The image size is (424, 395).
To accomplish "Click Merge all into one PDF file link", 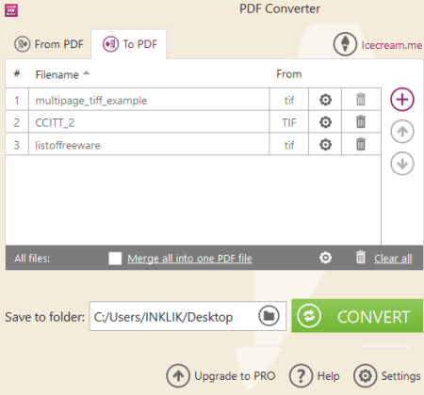I will (x=189, y=259).
